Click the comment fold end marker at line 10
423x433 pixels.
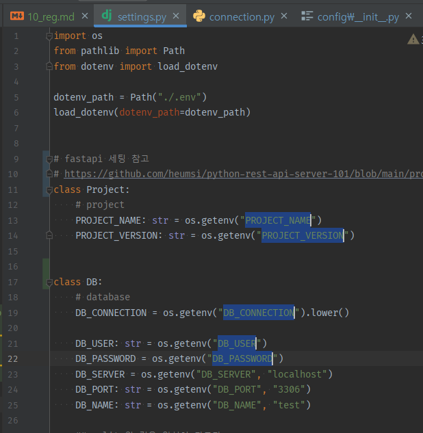[49, 174]
